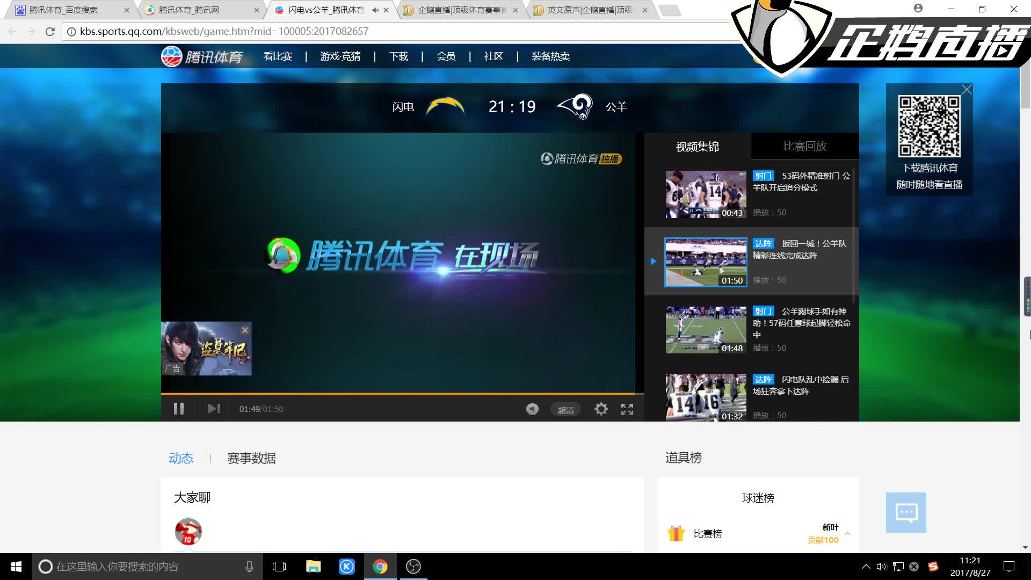Play the 闪电队乱中捡漏 video thumbnail

coord(706,397)
